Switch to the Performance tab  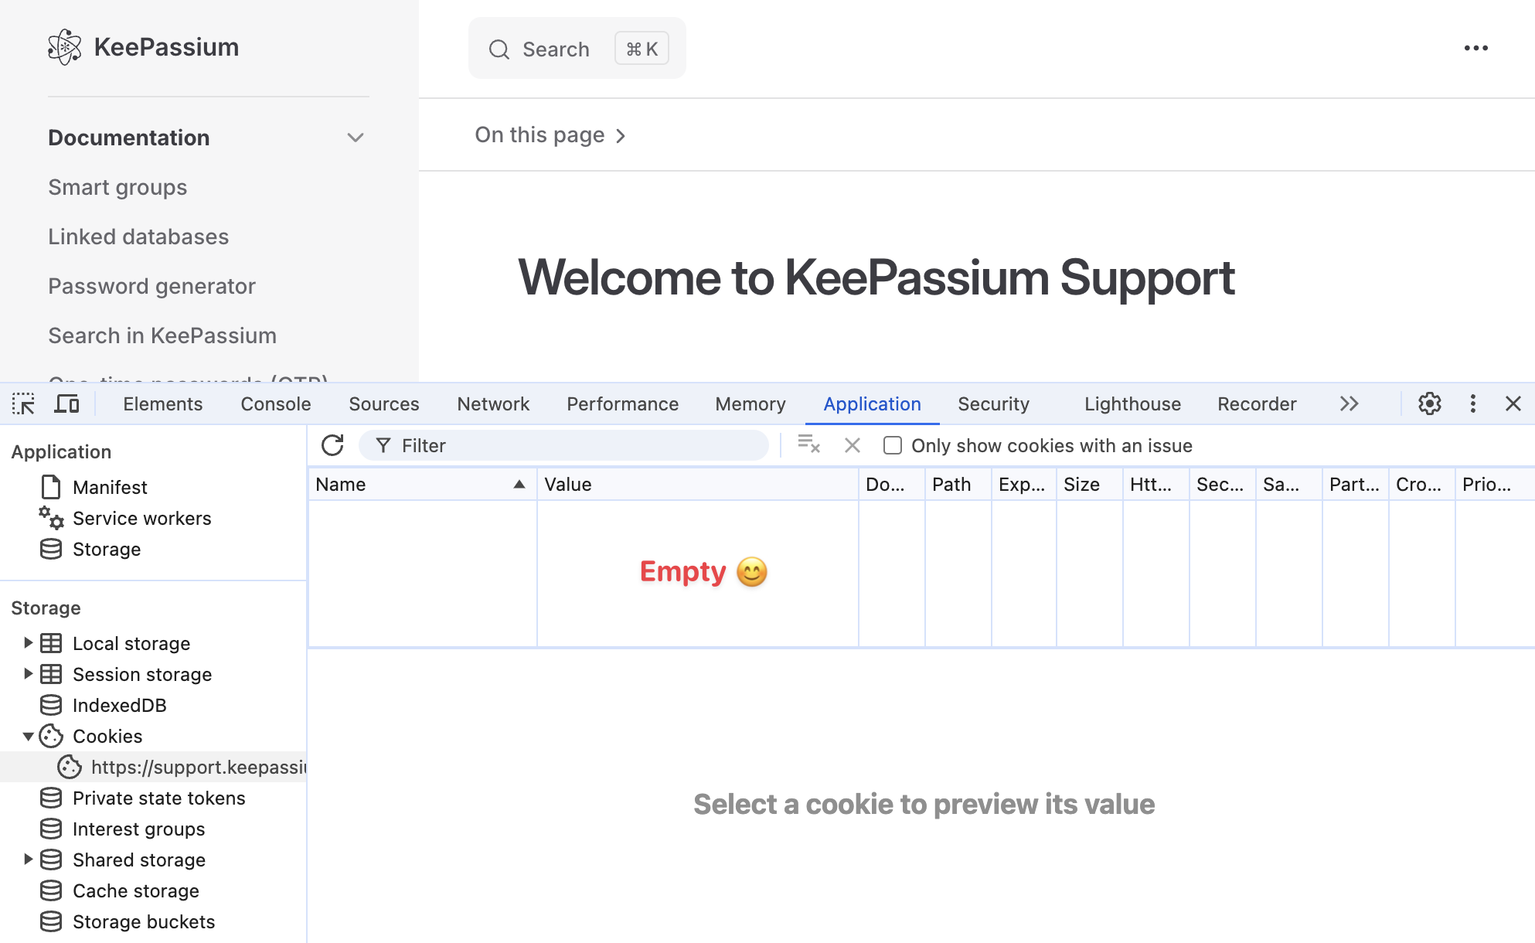point(622,403)
